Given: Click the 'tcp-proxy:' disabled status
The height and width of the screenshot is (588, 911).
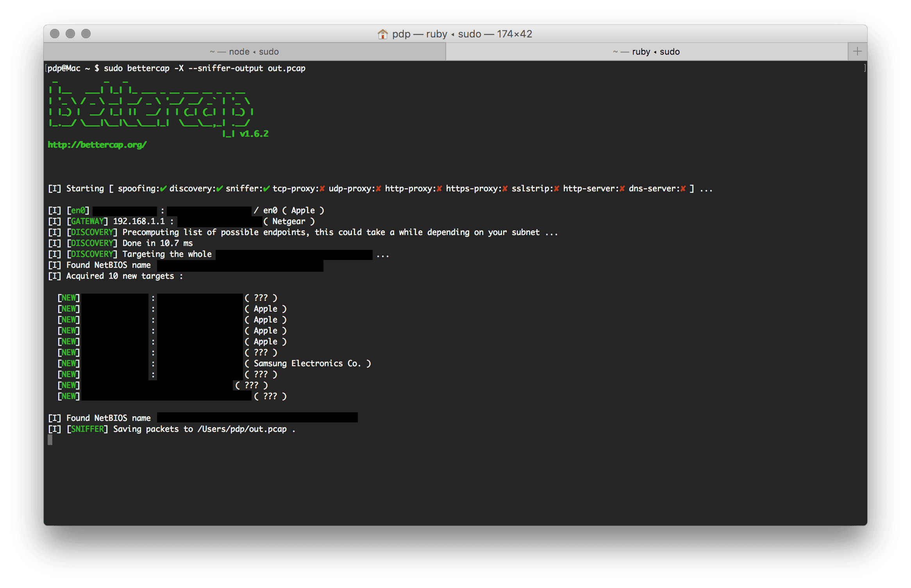Looking at the screenshot, I should (x=299, y=189).
